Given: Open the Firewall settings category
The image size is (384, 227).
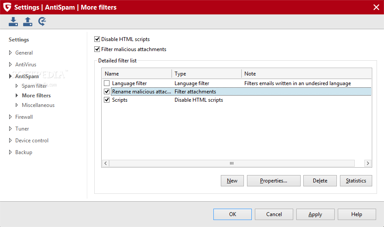Looking at the screenshot, I should 24,117.
